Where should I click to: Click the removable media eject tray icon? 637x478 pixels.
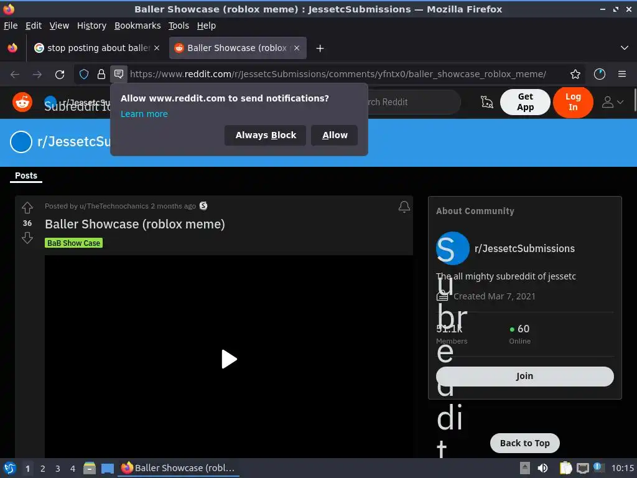click(x=525, y=468)
